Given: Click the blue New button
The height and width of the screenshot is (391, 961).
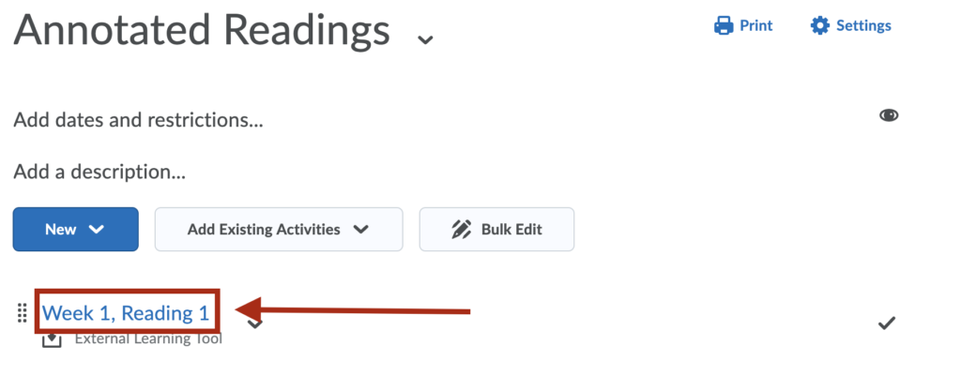Looking at the screenshot, I should pos(75,230).
